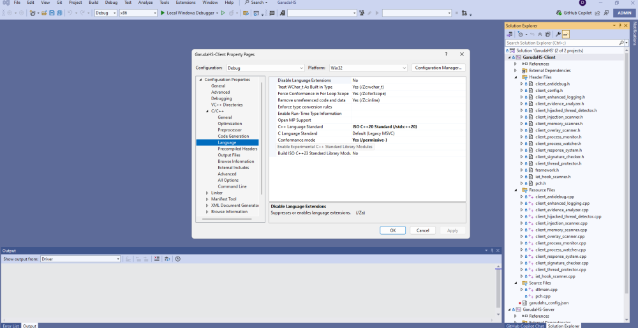
Task: Collapse Configuration Properties root node
Action: (200, 80)
